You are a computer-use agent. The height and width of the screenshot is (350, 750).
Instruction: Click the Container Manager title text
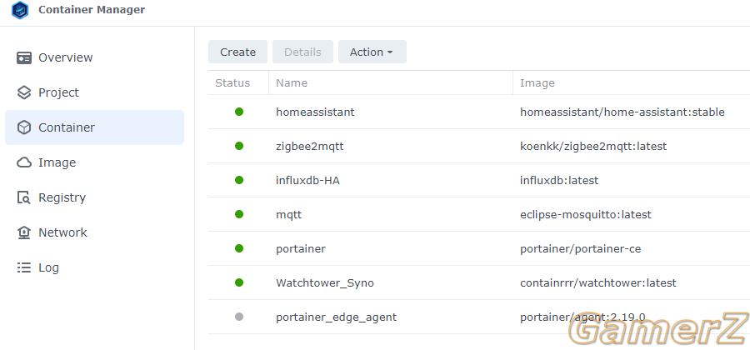click(92, 9)
